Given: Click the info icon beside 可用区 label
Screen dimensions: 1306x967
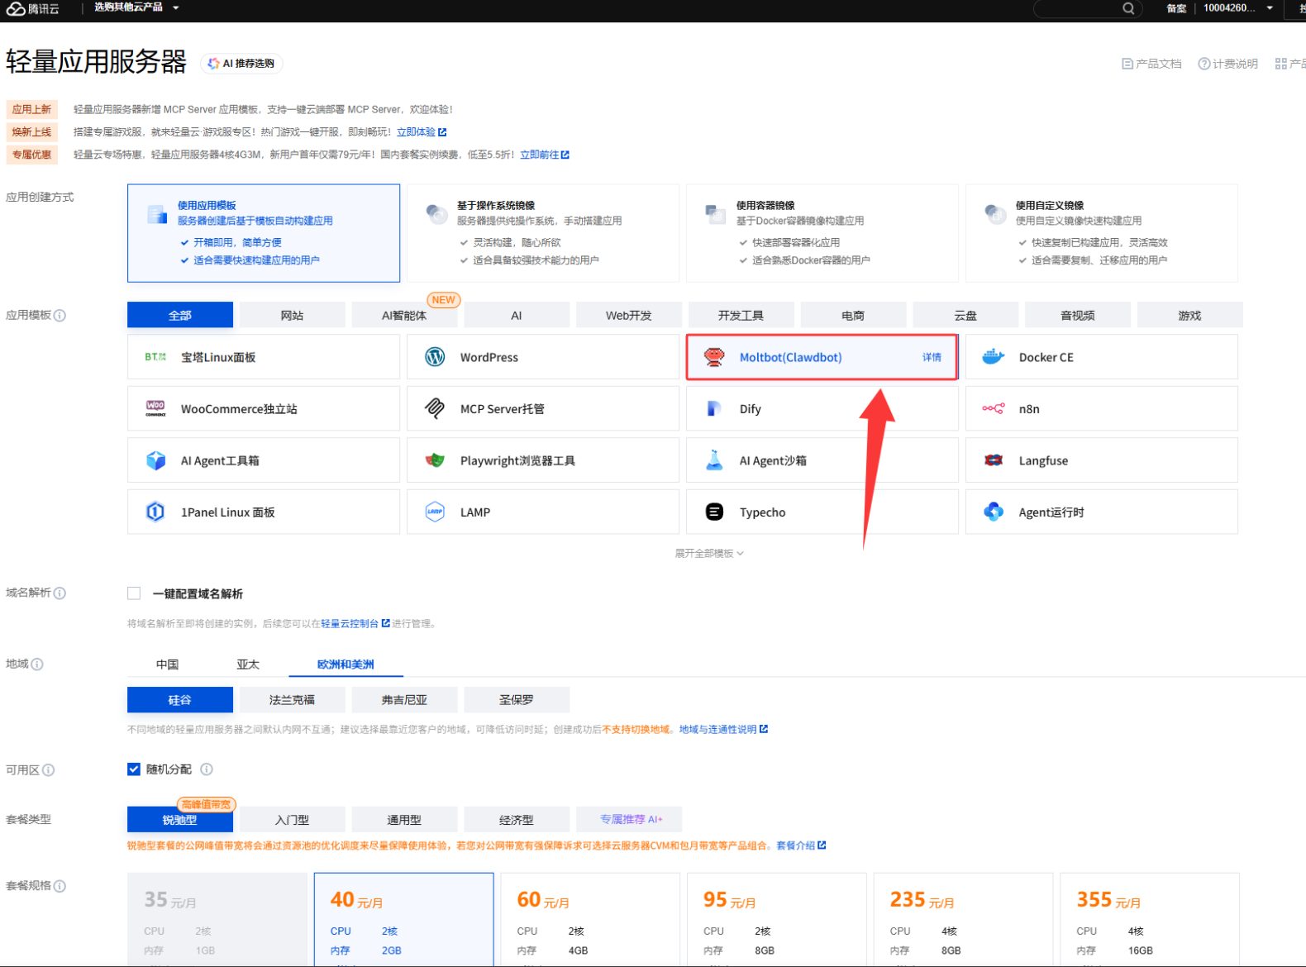Looking at the screenshot, I should 48,769.
